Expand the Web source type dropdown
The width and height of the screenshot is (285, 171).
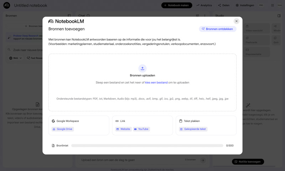click(15, 58)
